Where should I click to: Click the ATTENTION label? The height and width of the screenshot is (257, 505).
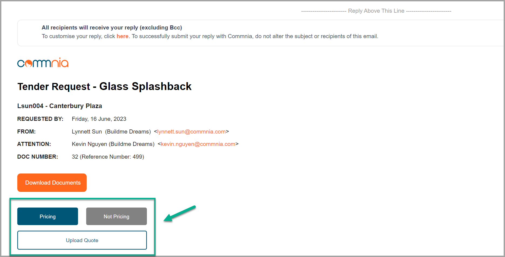click(x=34, y=144)
